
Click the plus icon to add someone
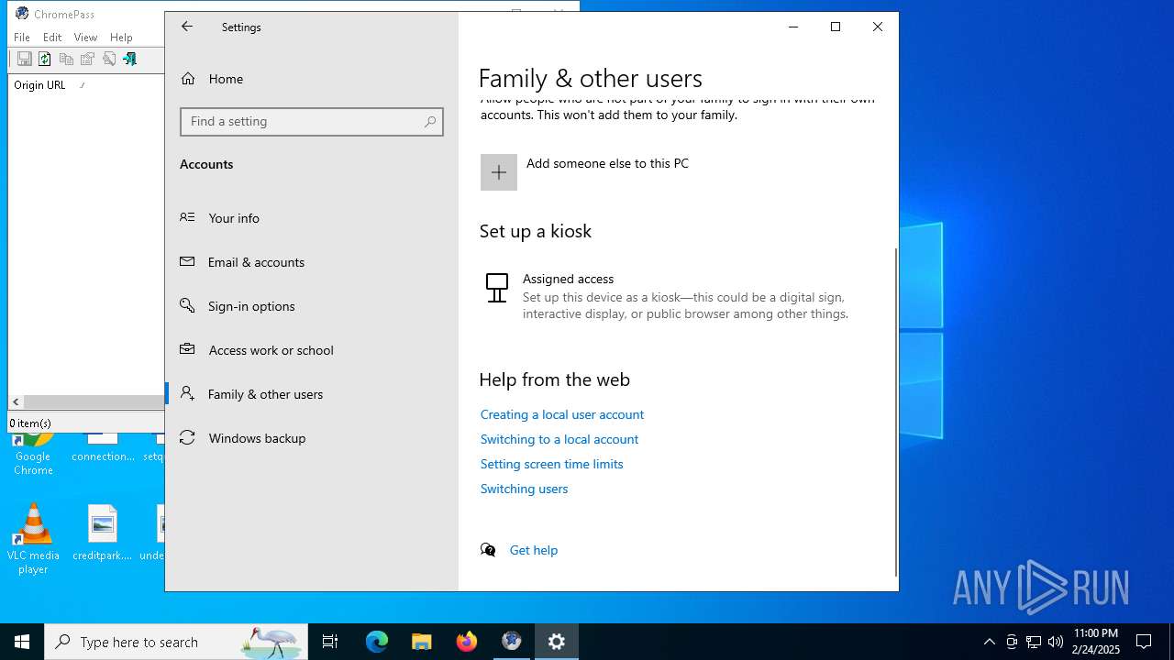(499, 172)
